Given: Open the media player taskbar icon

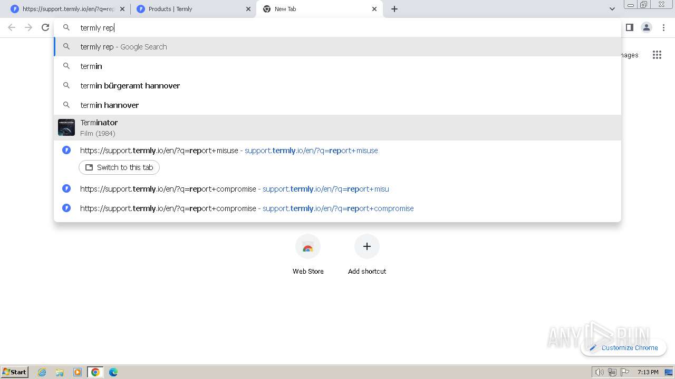Looking at the screenshot, I should click(78, 372).
